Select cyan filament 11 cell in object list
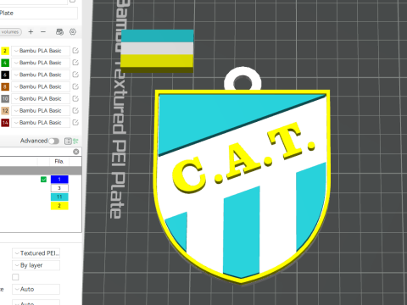The height and width of the screenshot is (305, 407). pos(59,197)
